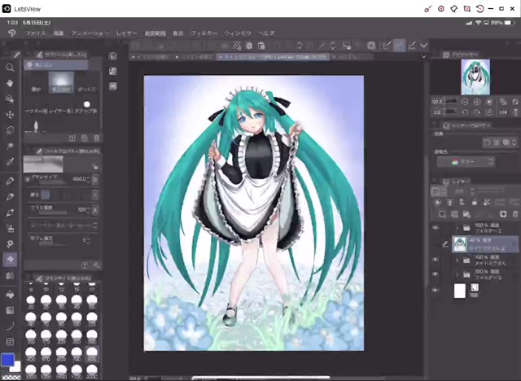Click the selected layer thumbnail
This screenshot has width=521, height=381.
coord(460,244)
